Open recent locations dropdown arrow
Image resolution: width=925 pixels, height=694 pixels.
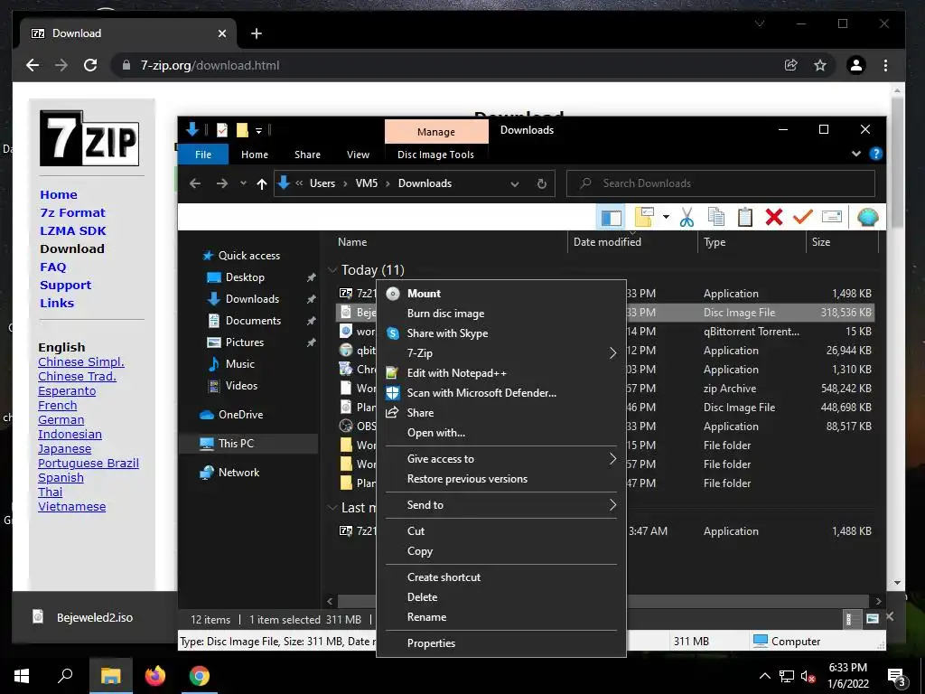coord(243,183)
